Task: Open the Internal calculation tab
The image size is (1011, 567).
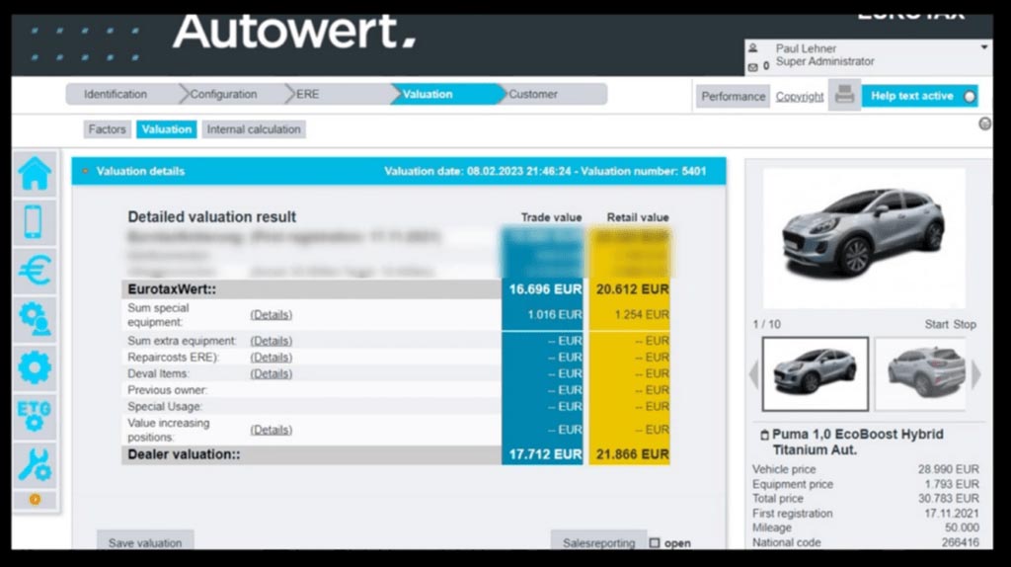Action: (254, 129)
